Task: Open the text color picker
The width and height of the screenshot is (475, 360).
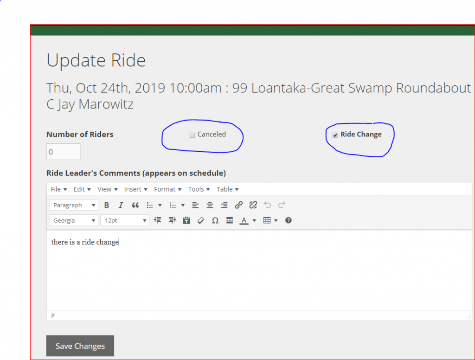Action: (x=244, y=220)
